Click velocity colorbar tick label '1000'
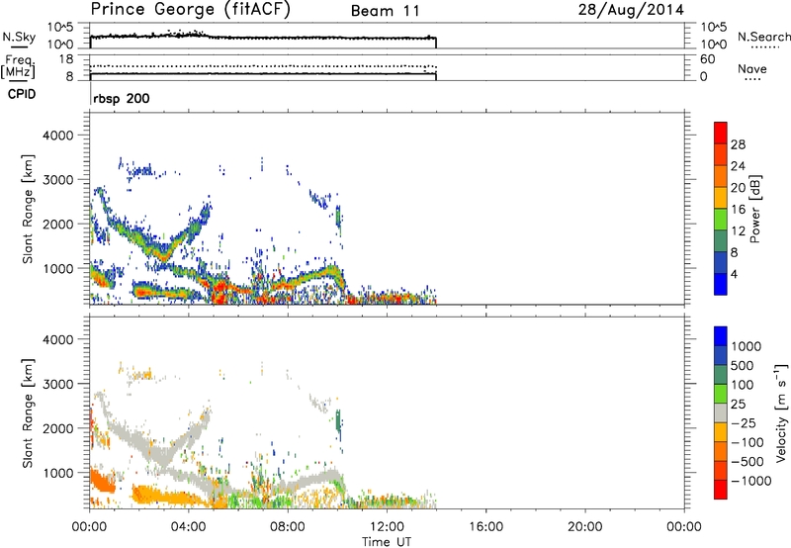This screenshot has width=791, height=548. [746, 346]
